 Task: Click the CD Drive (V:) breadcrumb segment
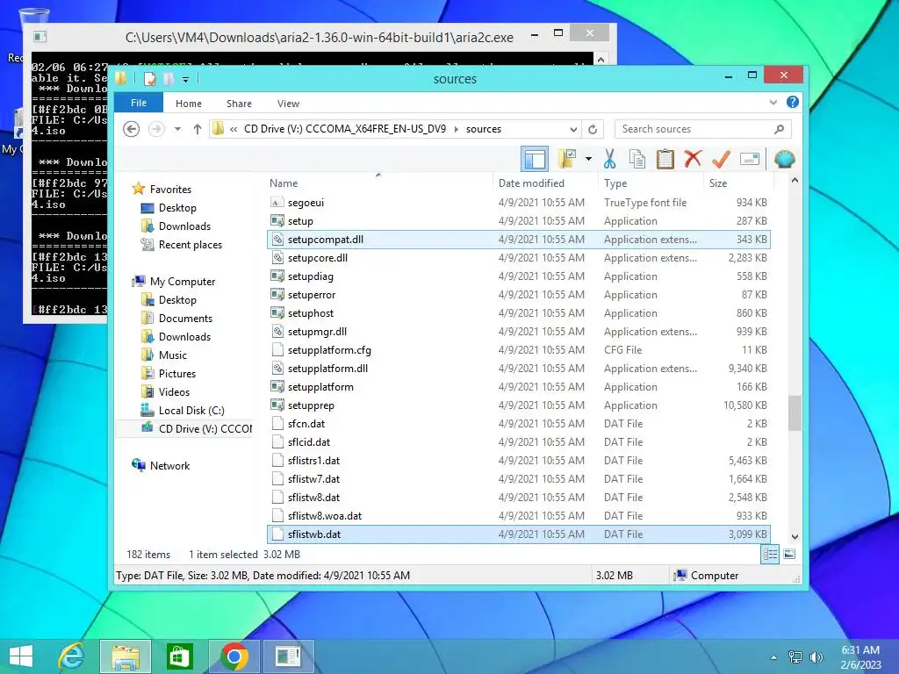[x=344, y=129]
